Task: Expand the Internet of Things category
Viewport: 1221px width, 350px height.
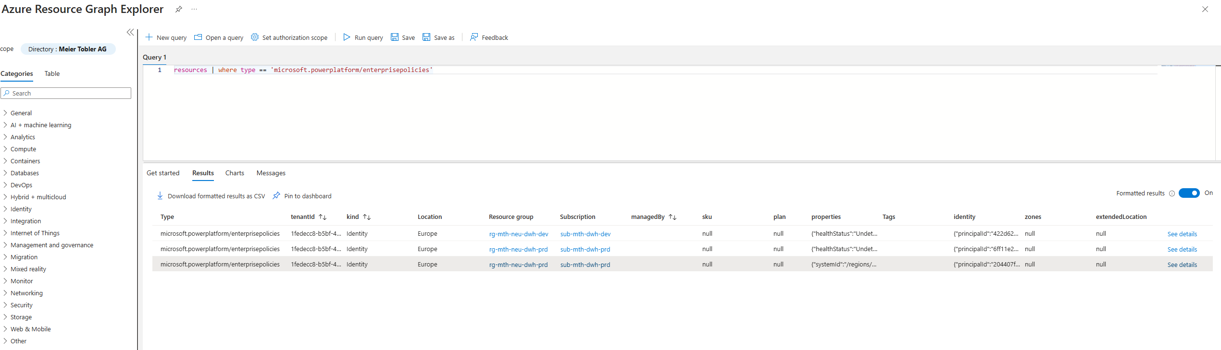Action: coord(5,233)
